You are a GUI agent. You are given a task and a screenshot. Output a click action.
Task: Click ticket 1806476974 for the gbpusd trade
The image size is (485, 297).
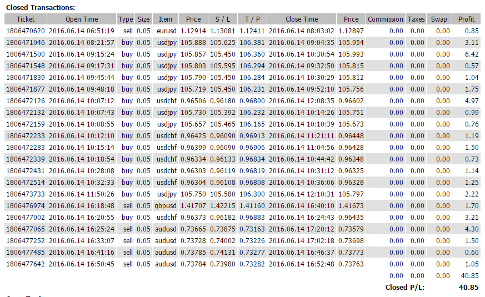pos(26,205)
